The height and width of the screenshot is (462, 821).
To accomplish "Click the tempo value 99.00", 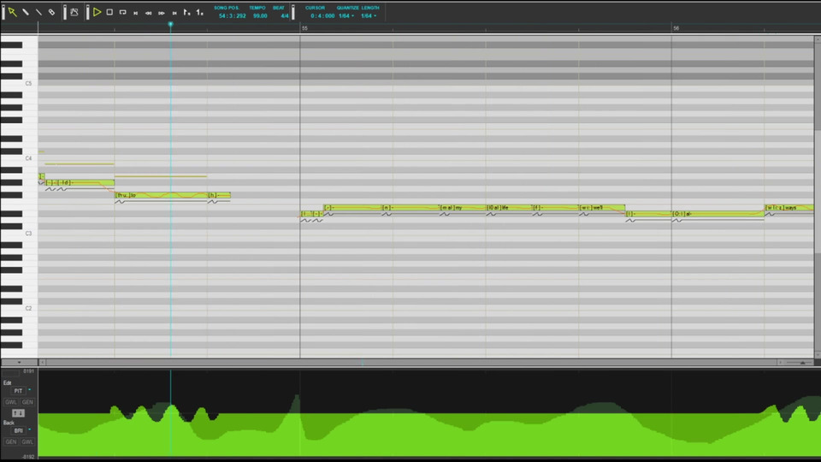I will (260, 15).
